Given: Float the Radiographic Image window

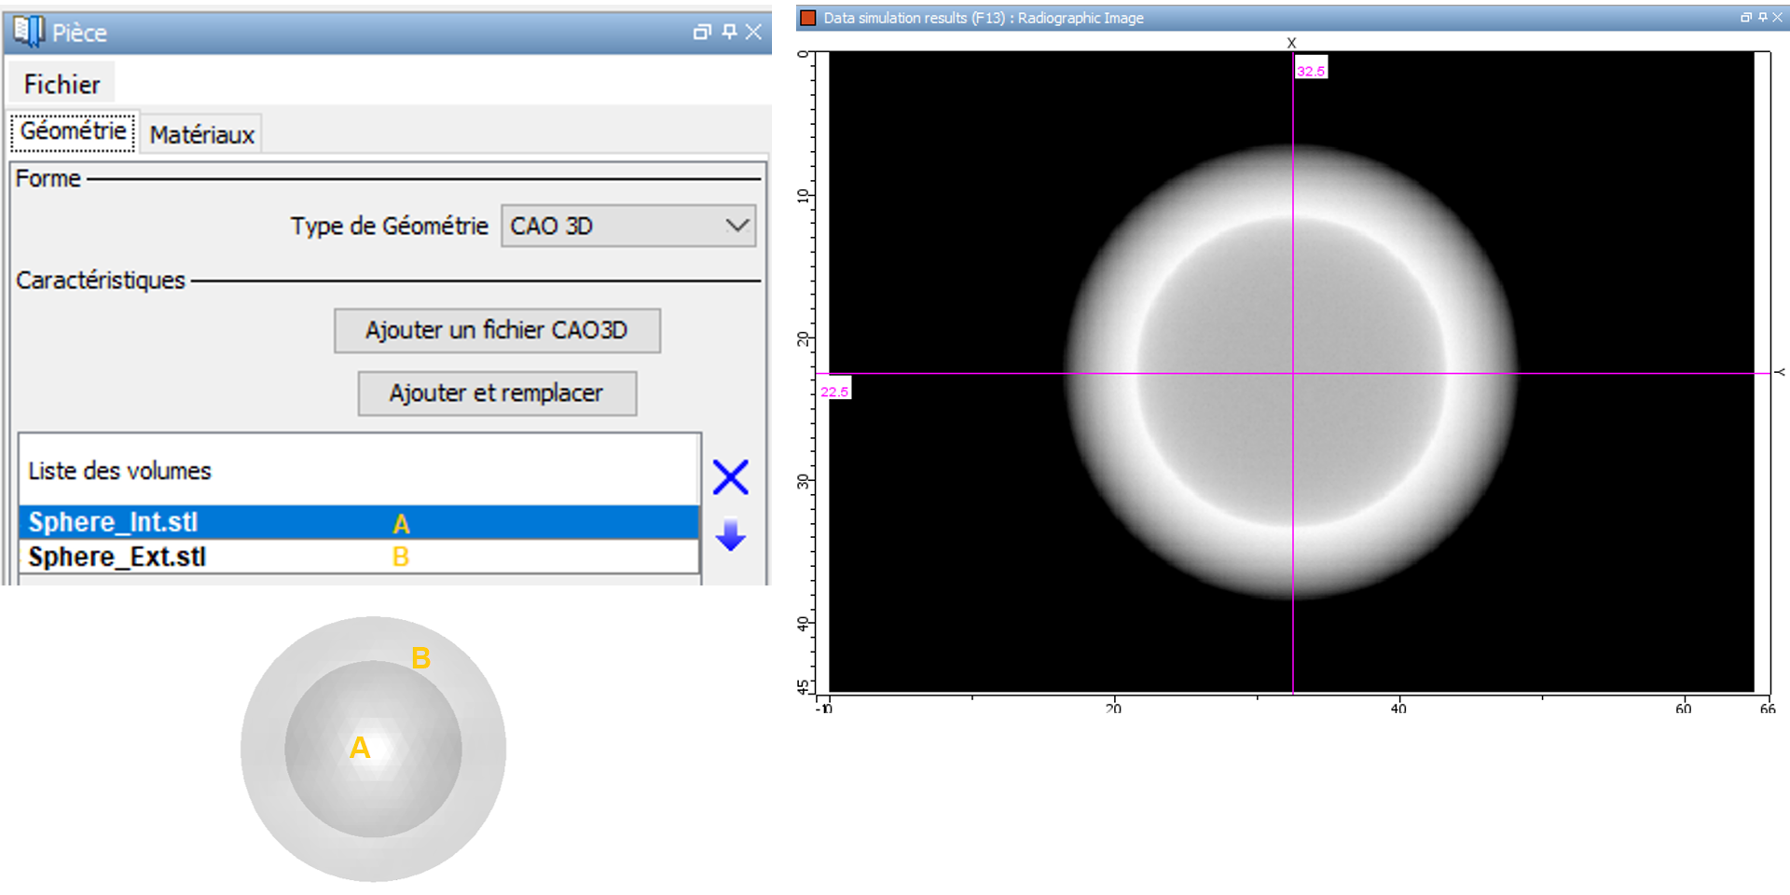Looking at the screenshot, I should 1745,18.
